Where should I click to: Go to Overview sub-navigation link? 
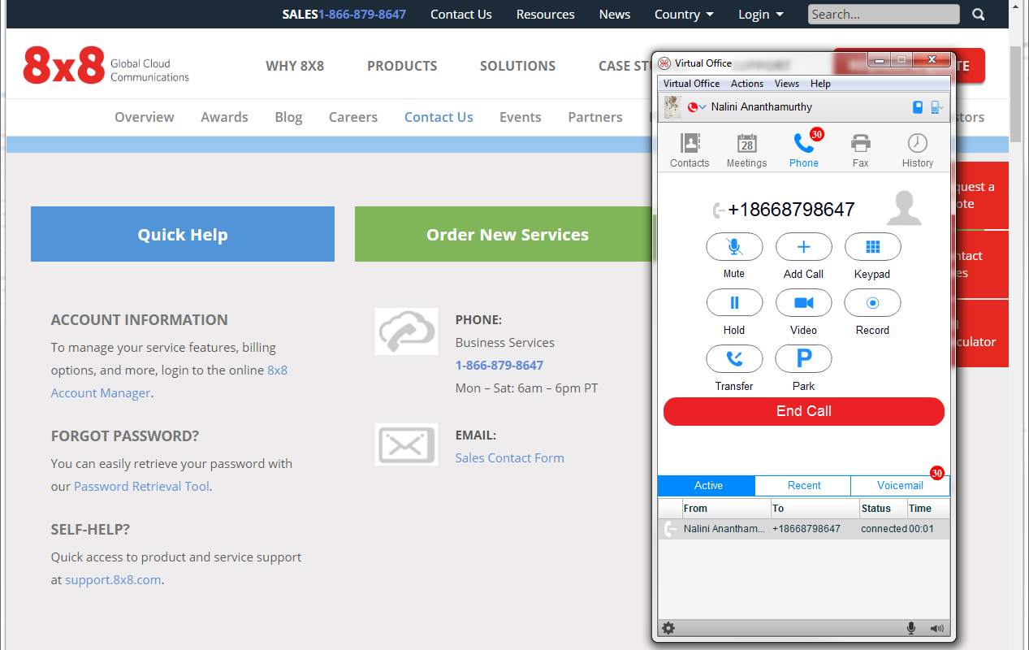145,117
